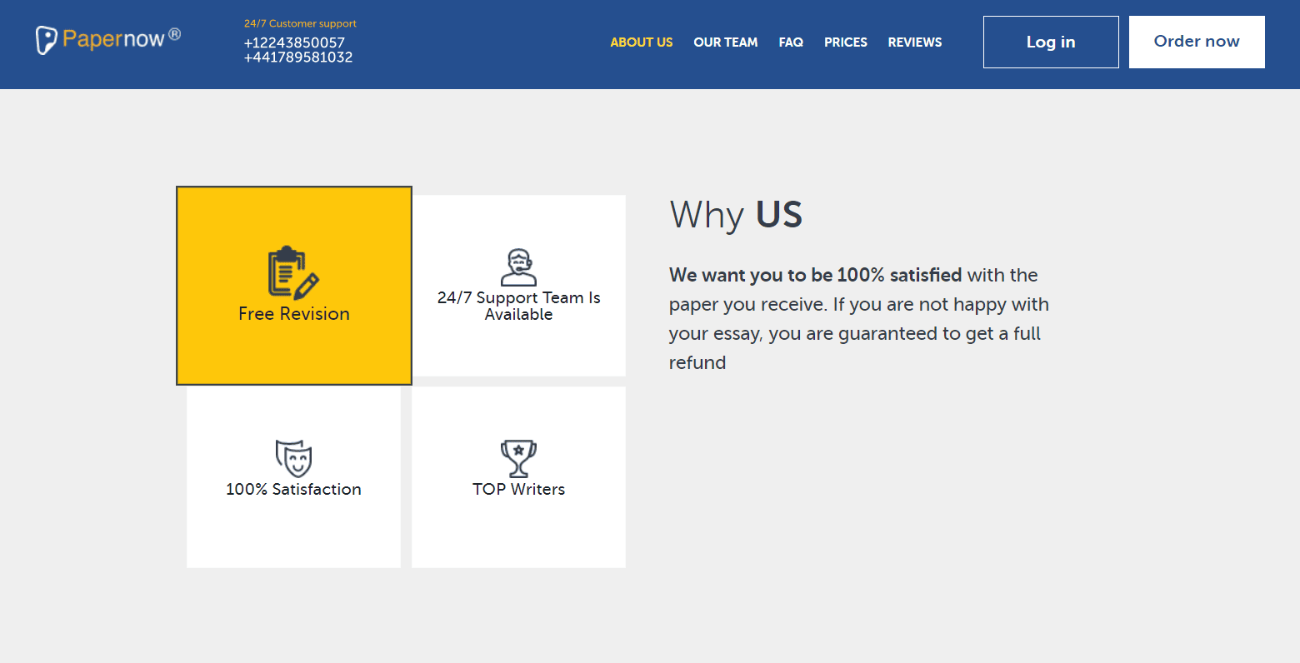
Task: Navigate to OUR TEAM section
Action: pyautogui.click(x=725, y=42)
